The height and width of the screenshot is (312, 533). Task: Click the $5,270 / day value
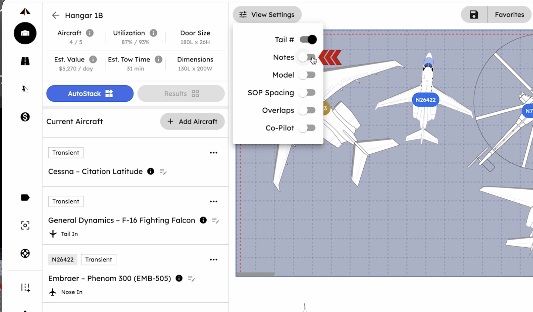(76, 69)
